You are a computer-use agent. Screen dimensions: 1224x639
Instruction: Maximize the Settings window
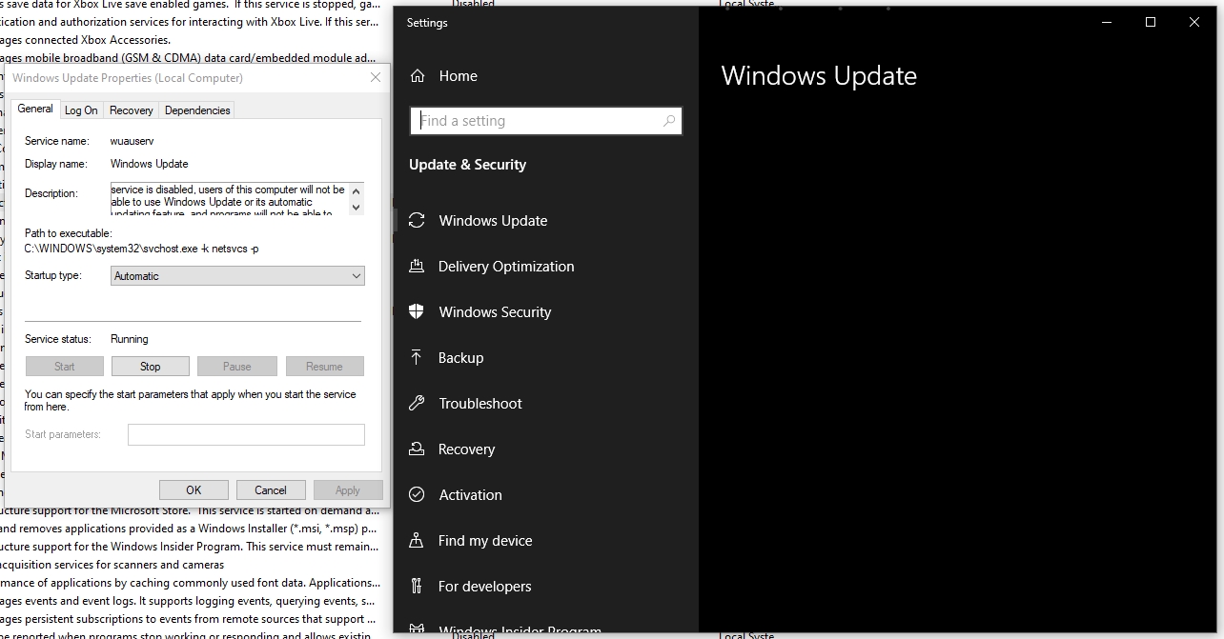1151,22
